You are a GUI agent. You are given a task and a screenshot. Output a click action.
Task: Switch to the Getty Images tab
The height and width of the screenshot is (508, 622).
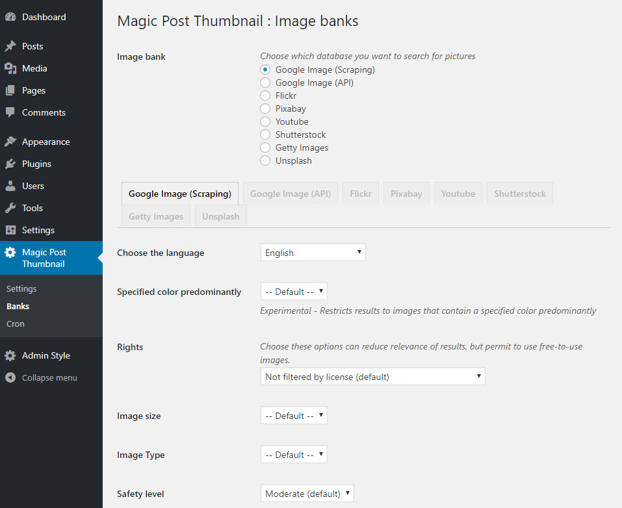(x=156, y=216)
